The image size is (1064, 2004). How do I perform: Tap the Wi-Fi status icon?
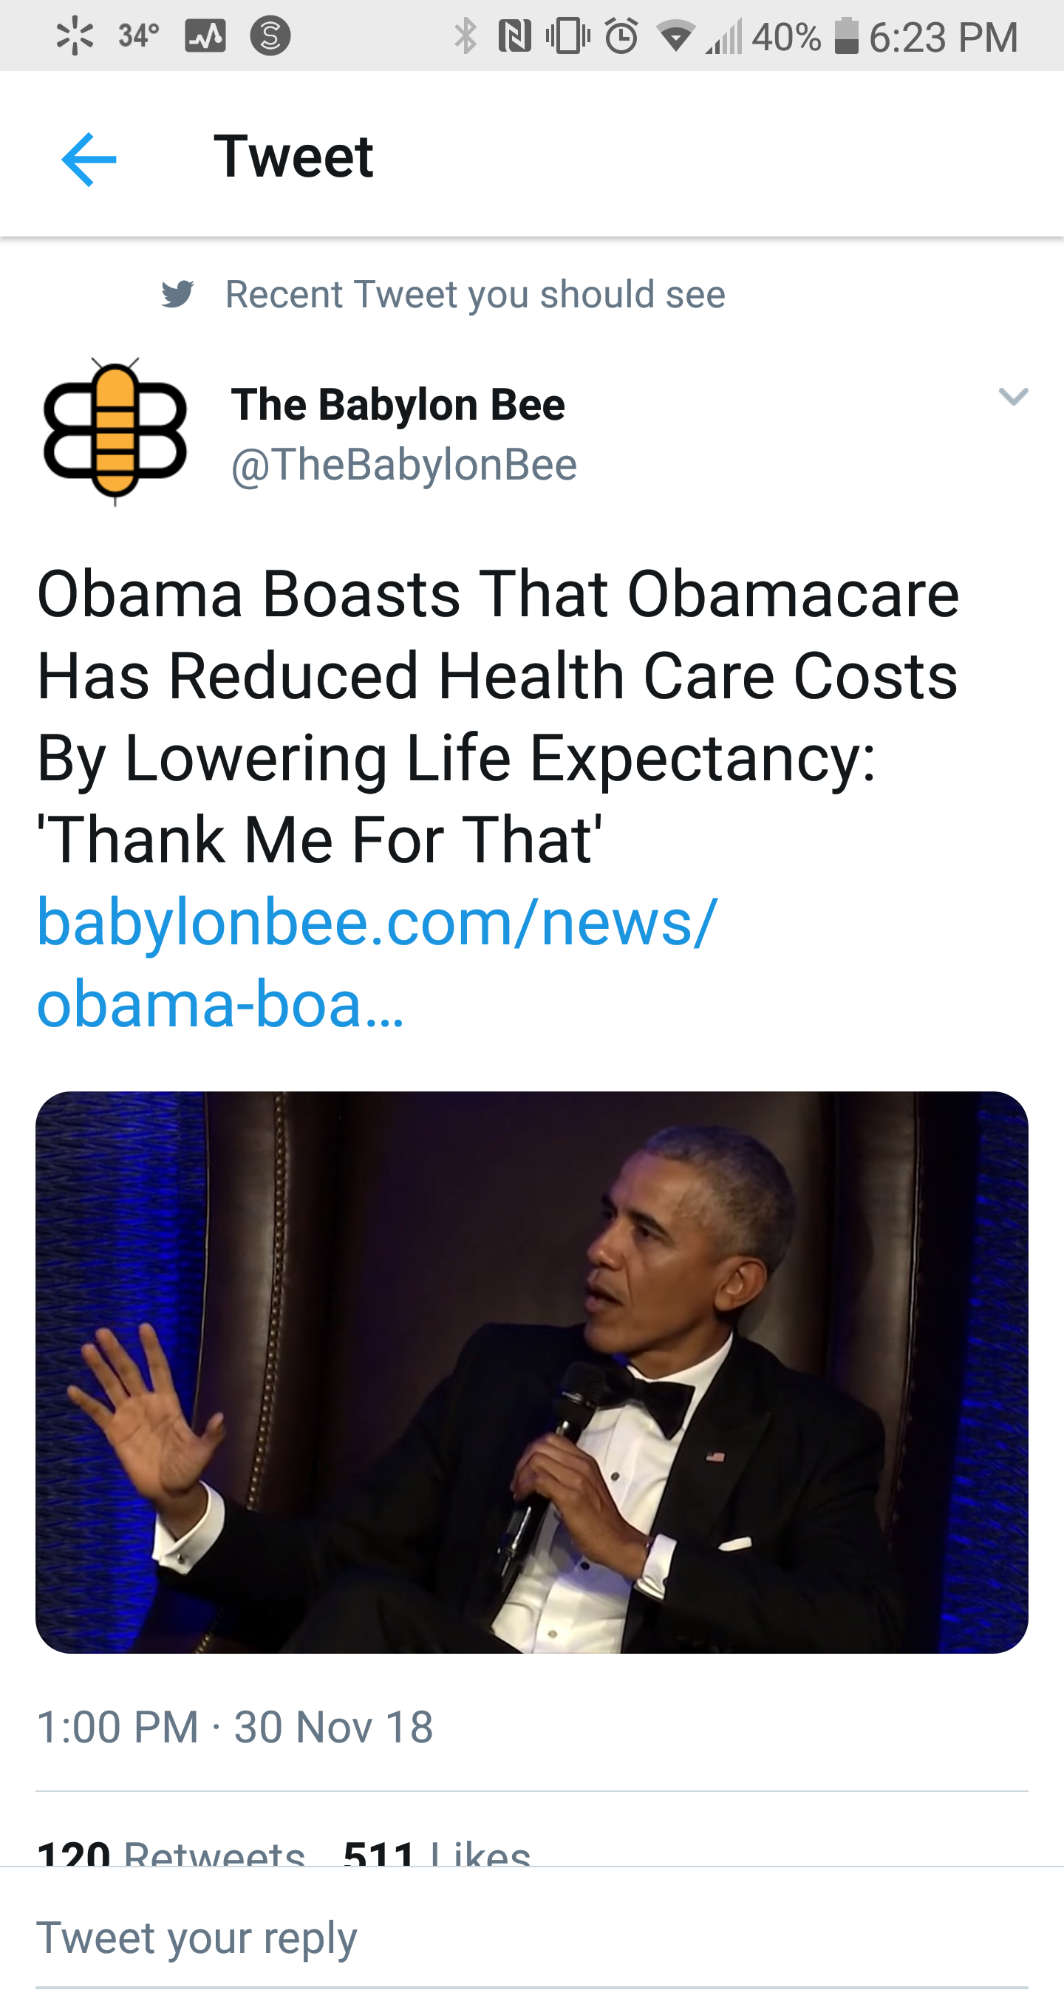pos(675,35)
